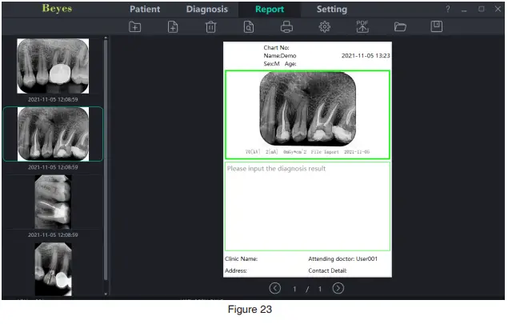Select the third X-ray thumbnail

click(53, 202)
